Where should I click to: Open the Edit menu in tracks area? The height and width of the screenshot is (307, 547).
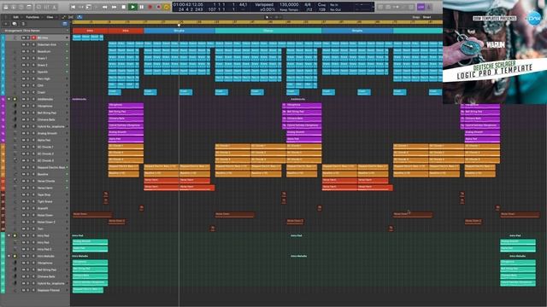point(16,17)
